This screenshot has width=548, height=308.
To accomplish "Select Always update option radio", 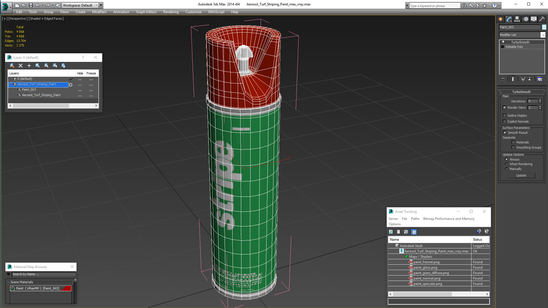I will pos(507,159).
